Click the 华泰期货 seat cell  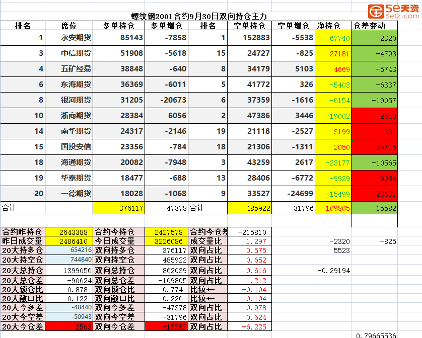pyautogui.click(x=69, y=178)
